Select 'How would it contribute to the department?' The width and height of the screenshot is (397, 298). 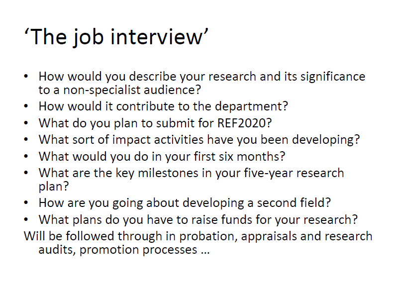click(163, 106)
